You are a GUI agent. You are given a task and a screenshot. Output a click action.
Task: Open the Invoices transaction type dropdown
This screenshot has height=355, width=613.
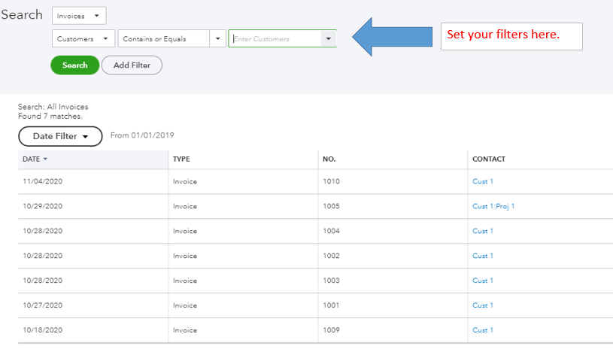coord(79,16)
